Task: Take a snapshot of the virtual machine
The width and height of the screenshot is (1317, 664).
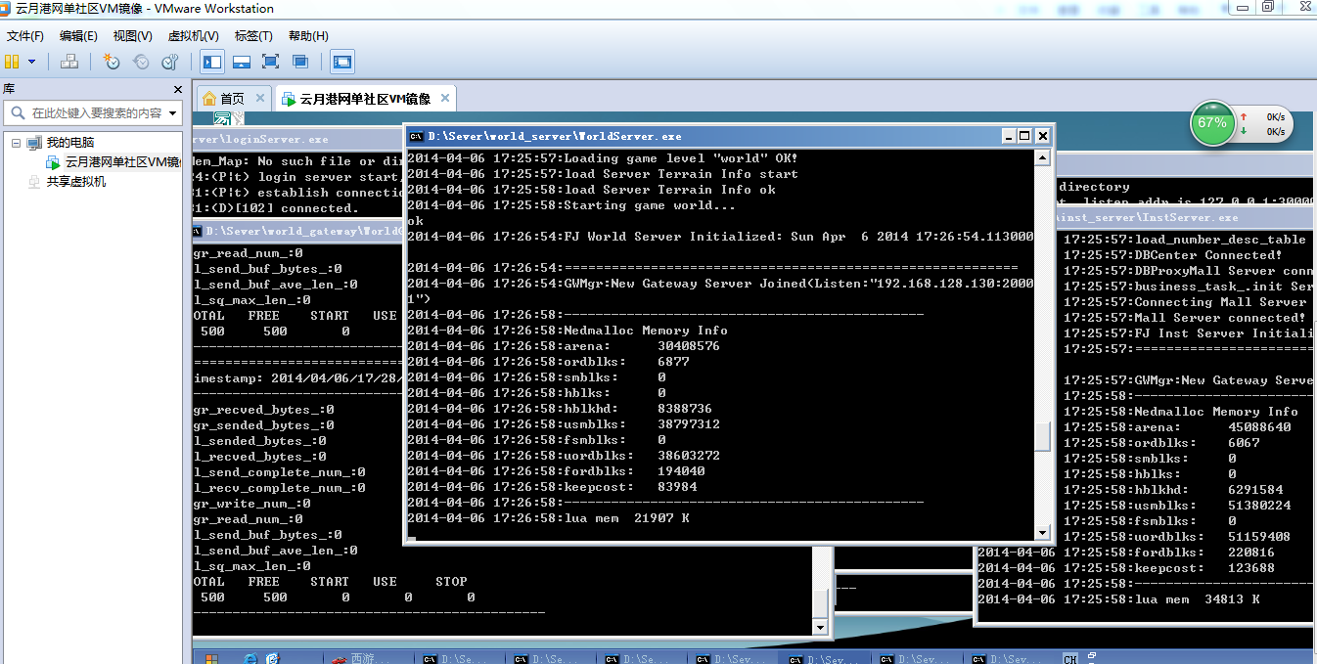Action: [112, 62]
